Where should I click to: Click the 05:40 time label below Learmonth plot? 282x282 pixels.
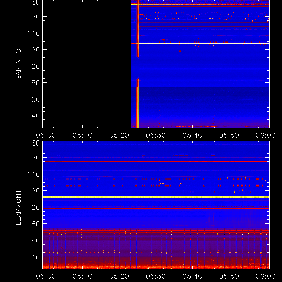pos(192,276)
